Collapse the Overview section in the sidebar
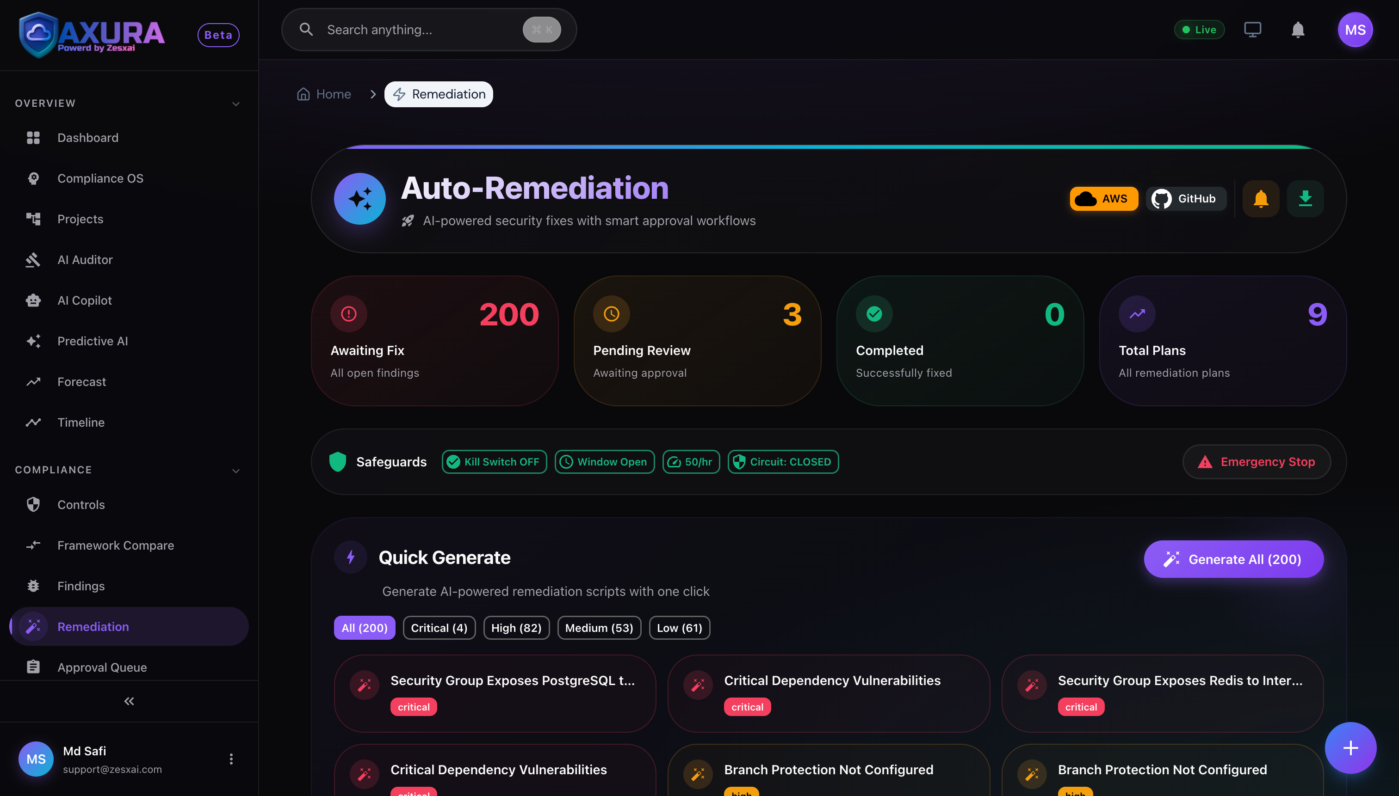Screen dimensions: 1399x796 [235, 104]
